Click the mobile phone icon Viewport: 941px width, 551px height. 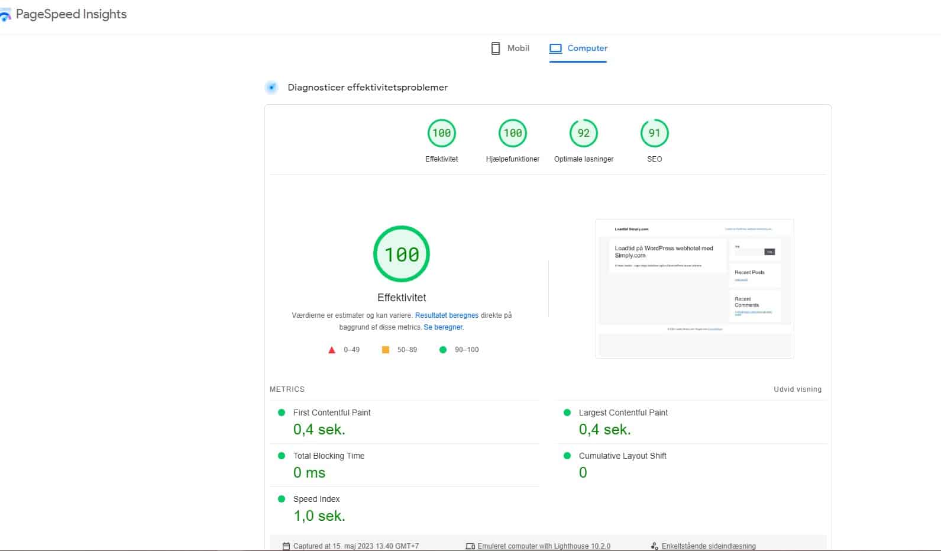(496, 49)
